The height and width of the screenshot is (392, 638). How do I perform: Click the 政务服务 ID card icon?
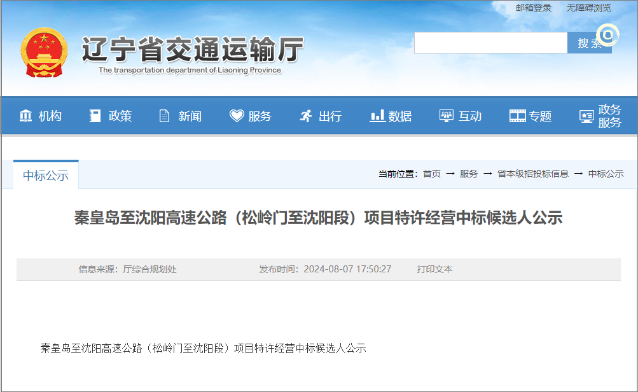(x=586, y=116)
